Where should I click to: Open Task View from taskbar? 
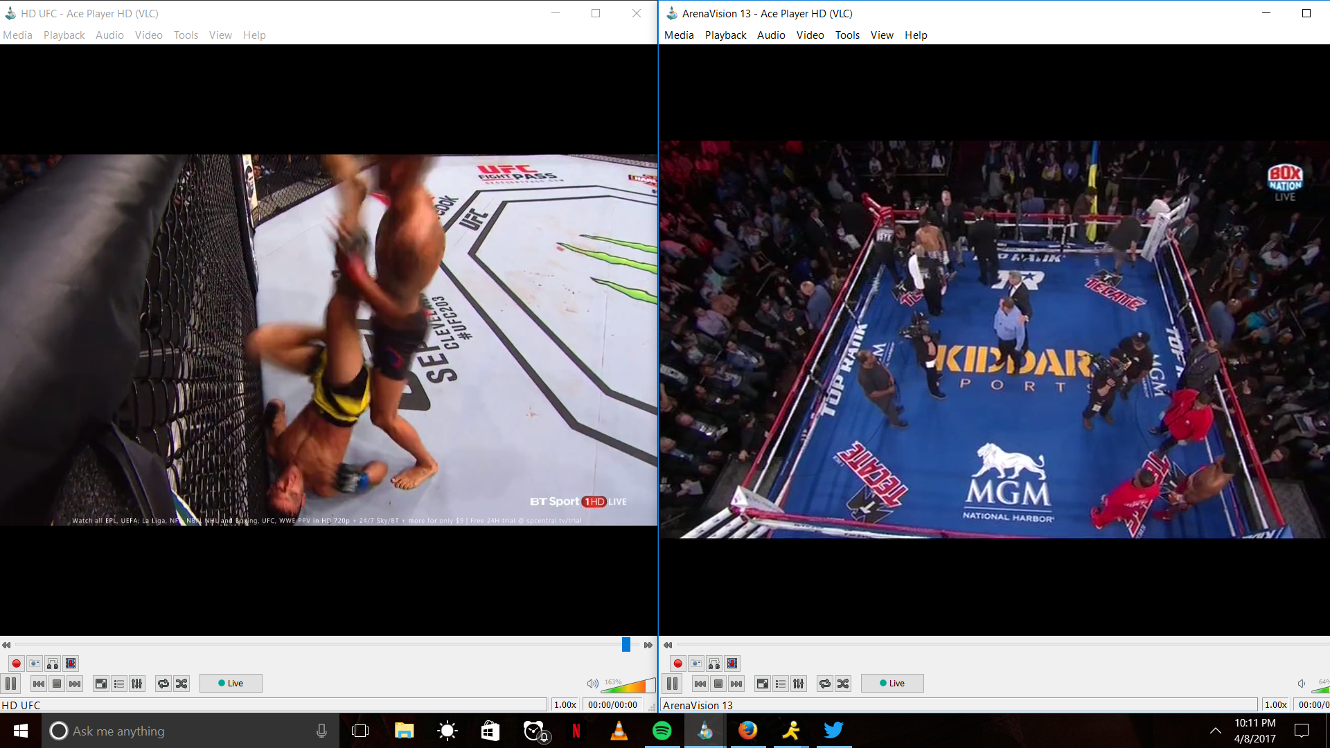pyautogui.click(x=360, y=731)
